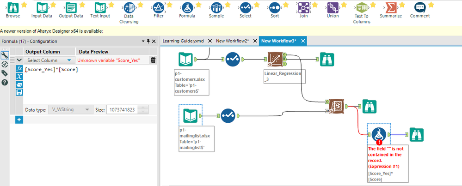Select the Linear_Regression_3 tool on canvas
This screenshot has width=462, height=186.
275,60
